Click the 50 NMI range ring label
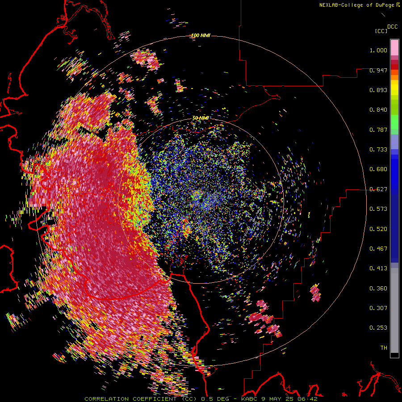Image resolution: width=402 pixels, height=402 pixels. pyautogui.click(x=201, y=118)
